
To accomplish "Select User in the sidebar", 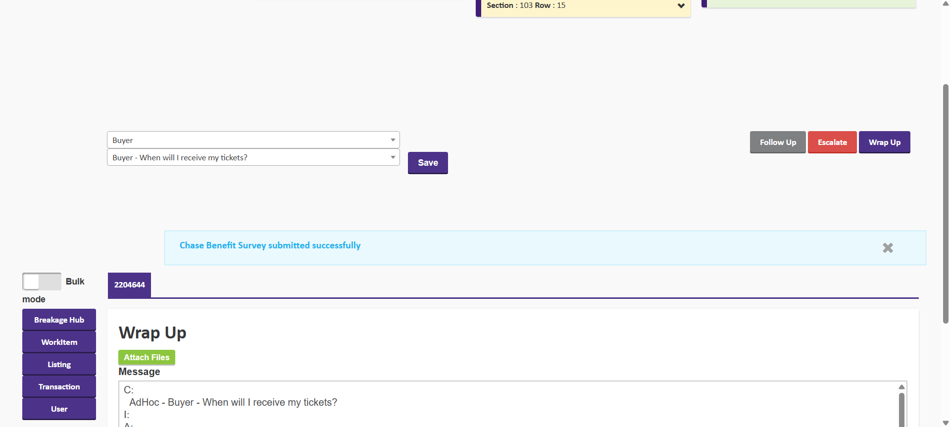I will (x=59, y=409).
